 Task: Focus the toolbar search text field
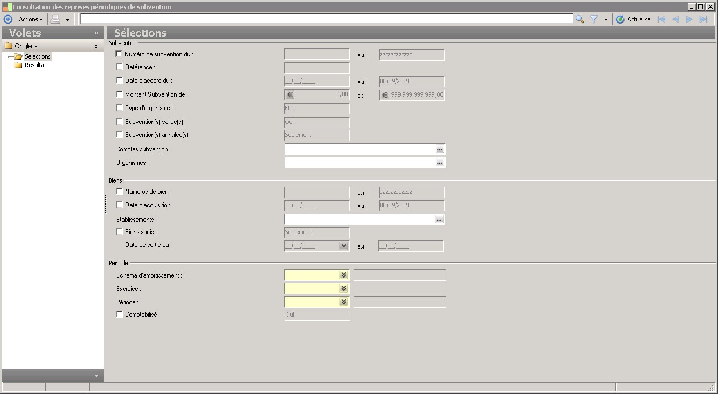(x=327, y=19)
